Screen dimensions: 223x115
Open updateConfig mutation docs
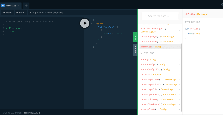pos(160,65)
